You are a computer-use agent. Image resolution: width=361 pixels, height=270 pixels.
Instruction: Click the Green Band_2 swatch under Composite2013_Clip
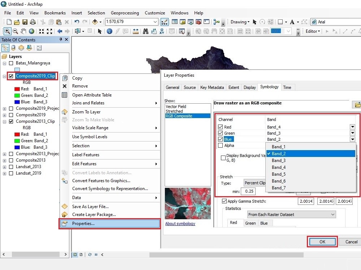pos(17,141)
